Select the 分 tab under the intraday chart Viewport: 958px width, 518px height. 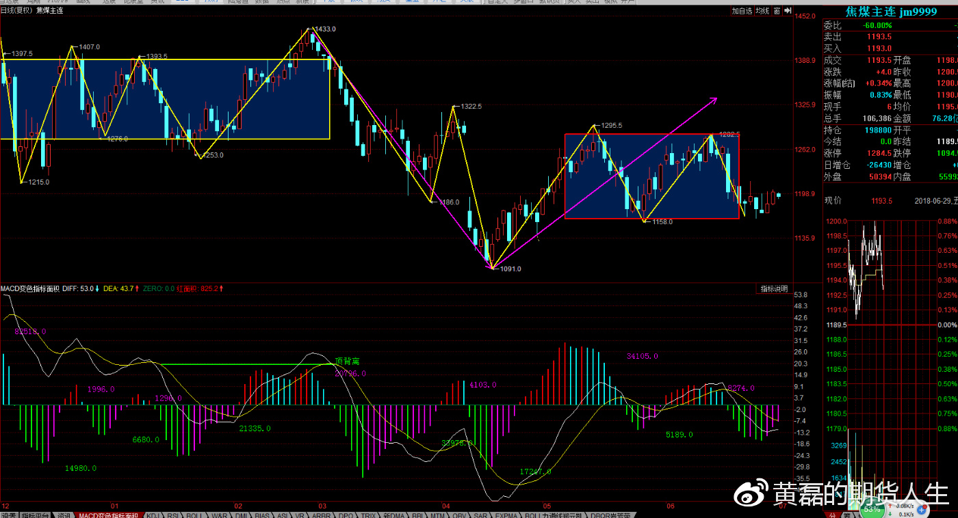833,515
